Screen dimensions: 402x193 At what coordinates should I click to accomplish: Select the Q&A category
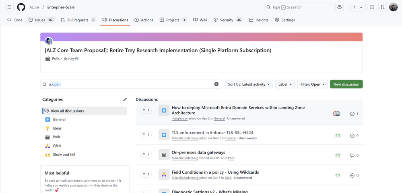click(57, 146)
